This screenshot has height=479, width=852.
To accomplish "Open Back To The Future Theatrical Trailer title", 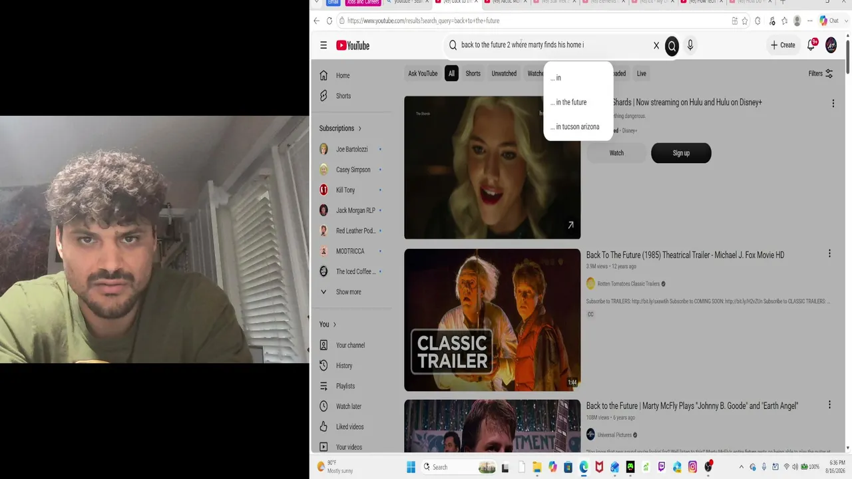I will pyautogui.click(x=685, y=255).
